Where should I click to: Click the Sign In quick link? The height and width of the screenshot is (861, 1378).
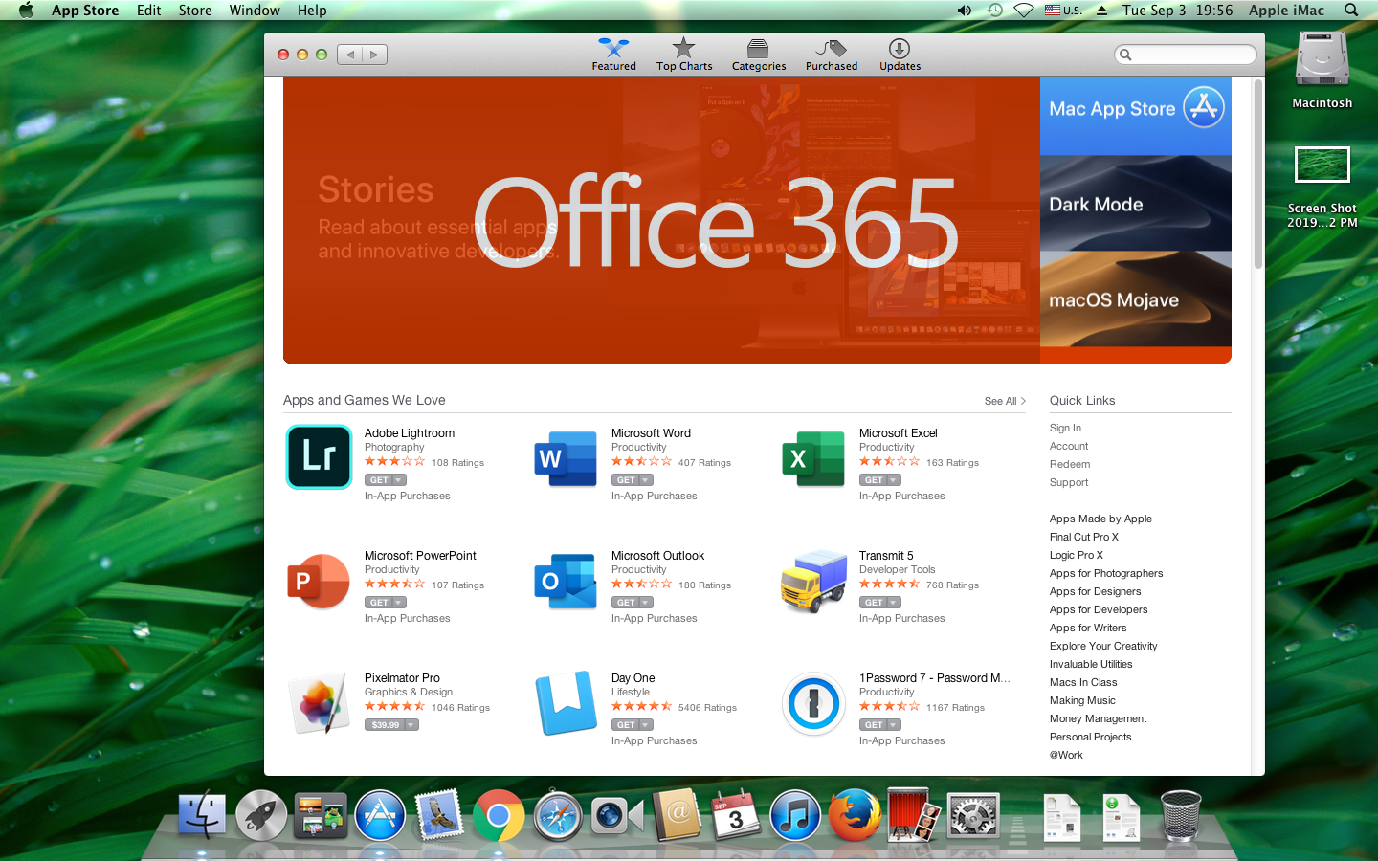[x=1065, y=428]
